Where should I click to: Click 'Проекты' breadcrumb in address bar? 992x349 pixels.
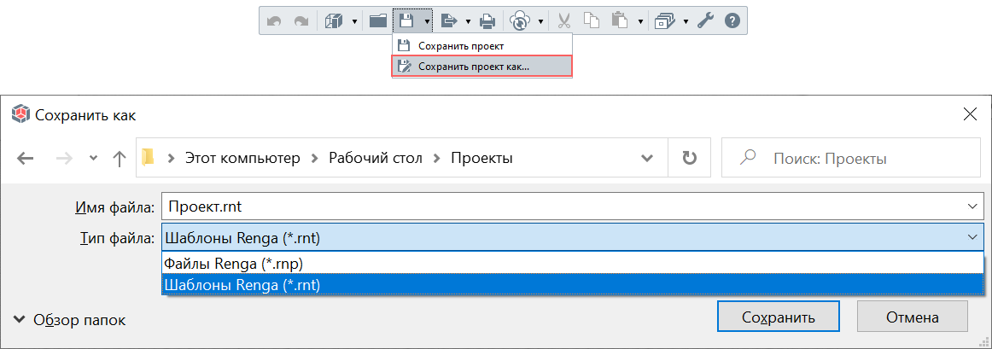[x=481, y=159]
